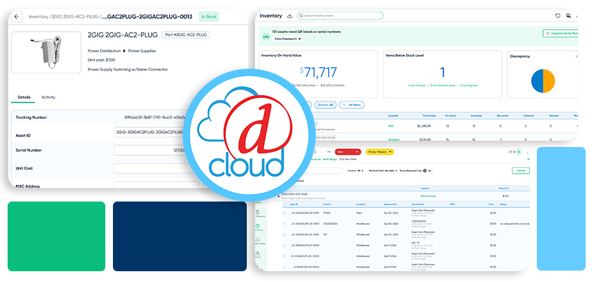Click the In Stock status badge
This screenshot has height=282, width=592.
click(209, 16)
